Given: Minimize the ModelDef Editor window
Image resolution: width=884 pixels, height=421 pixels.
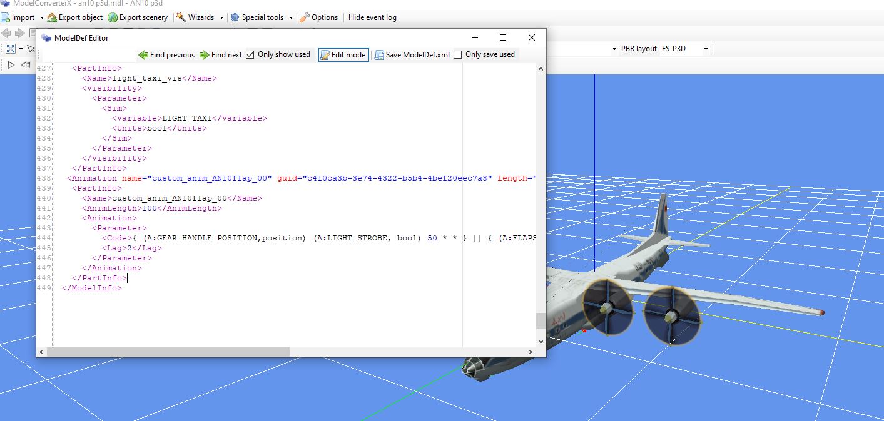Looking at the screenshot, I should 475,37.
